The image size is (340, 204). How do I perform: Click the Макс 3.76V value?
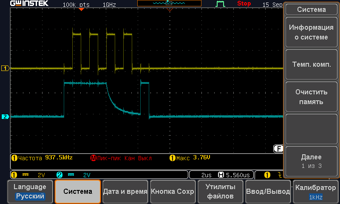[201, 157]
